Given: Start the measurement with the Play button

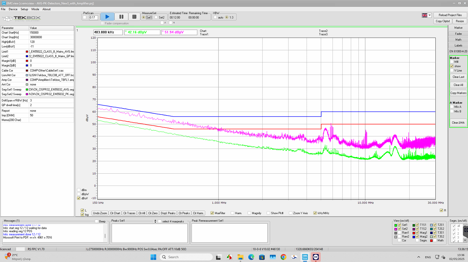Looking at the screenshot, I should point(107,17).
